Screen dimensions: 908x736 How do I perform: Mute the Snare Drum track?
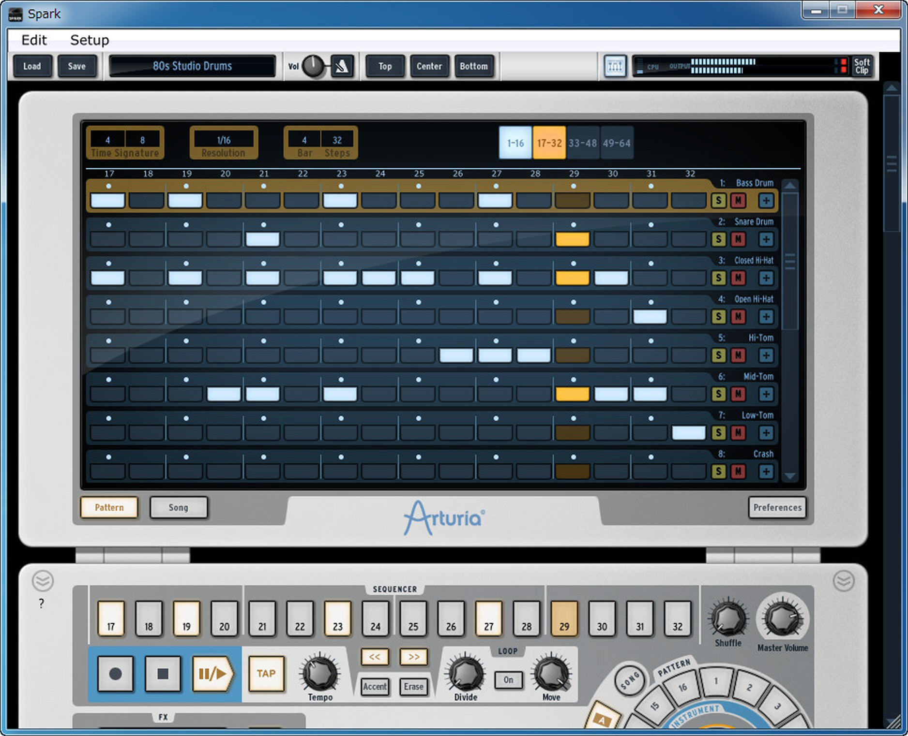(x=738, y=239)
